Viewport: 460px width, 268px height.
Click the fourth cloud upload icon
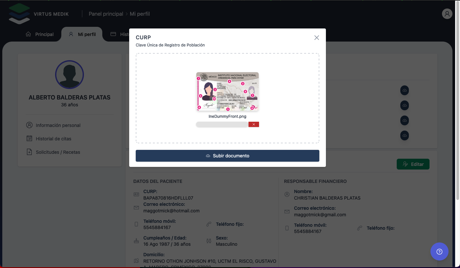click(x=405, y=135)
